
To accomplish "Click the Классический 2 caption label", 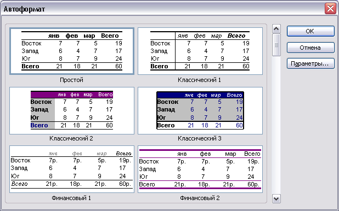I will (71, 138).
